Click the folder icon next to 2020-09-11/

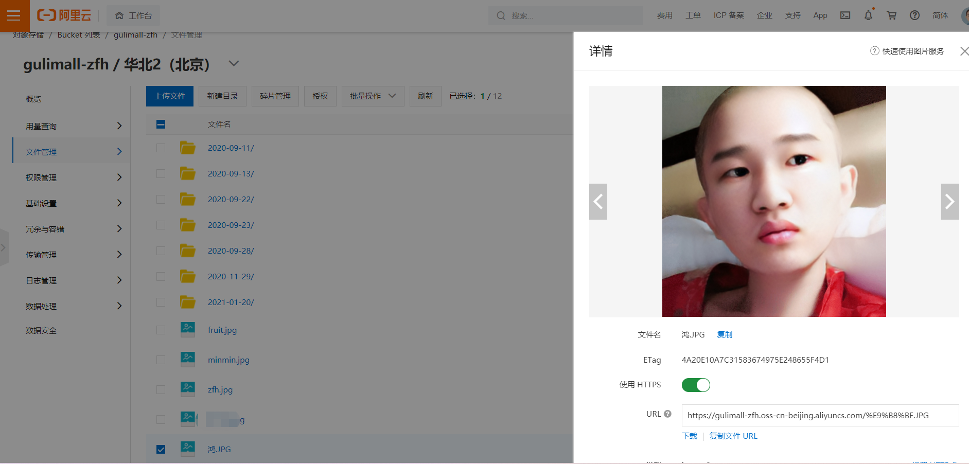(x=187, y=148)
